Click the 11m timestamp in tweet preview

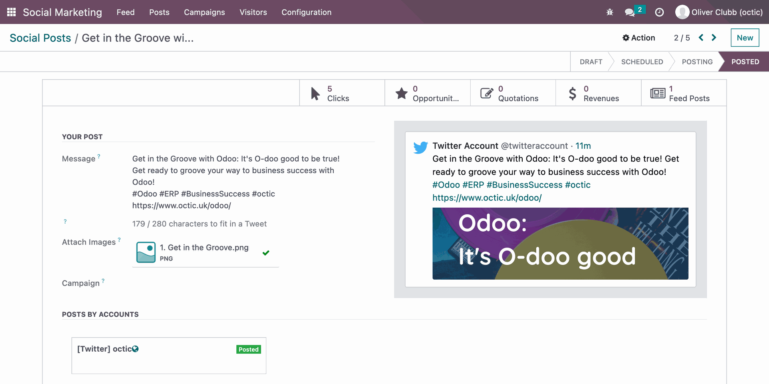[x=583, y=146]
